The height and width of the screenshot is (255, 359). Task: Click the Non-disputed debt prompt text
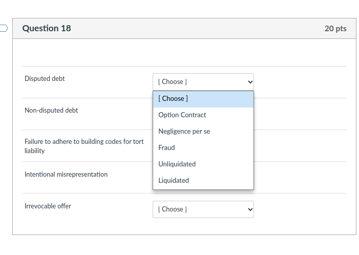point(51,111)
